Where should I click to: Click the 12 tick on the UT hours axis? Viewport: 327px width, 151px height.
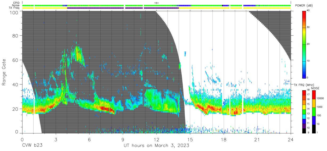pos(156,140)
